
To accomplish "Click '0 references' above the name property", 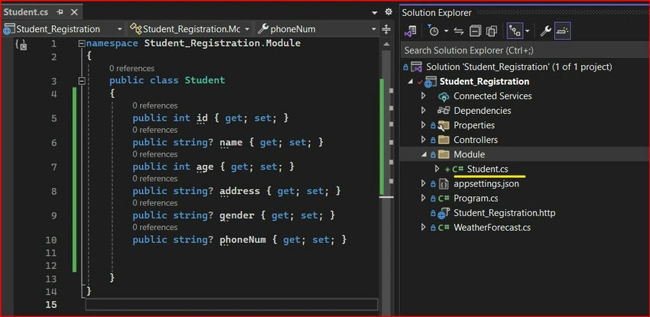I will [155, 130].
